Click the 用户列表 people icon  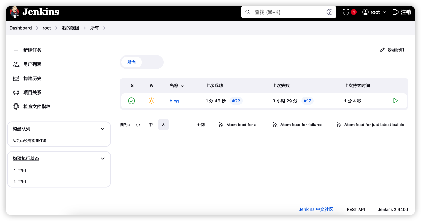tap(16, 64)
